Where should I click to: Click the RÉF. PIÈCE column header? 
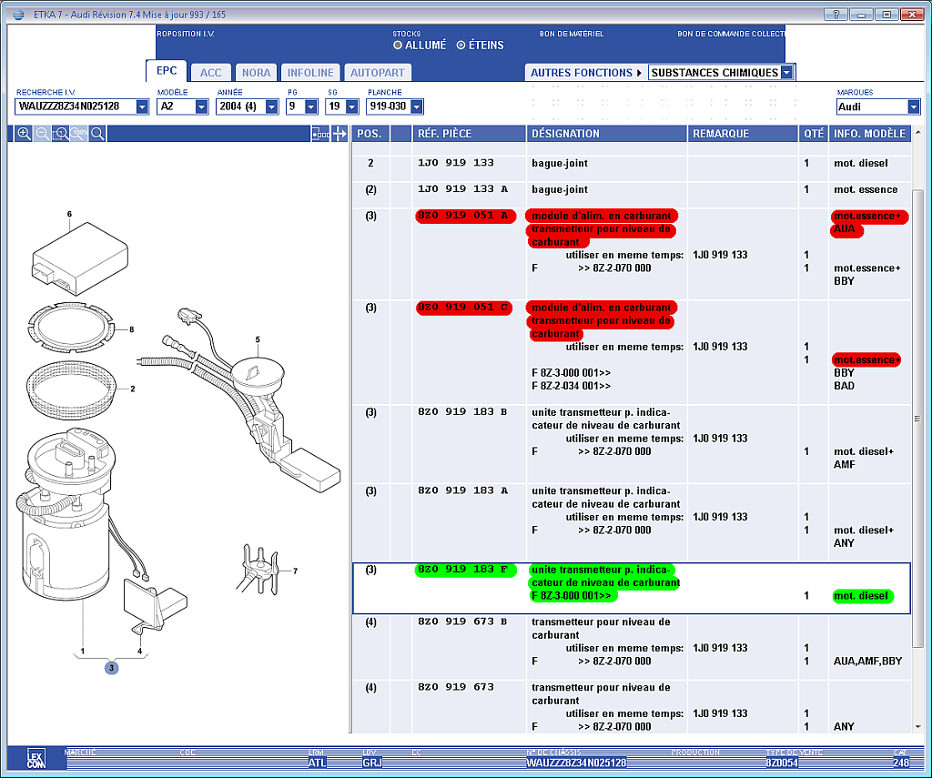point(469,134)
